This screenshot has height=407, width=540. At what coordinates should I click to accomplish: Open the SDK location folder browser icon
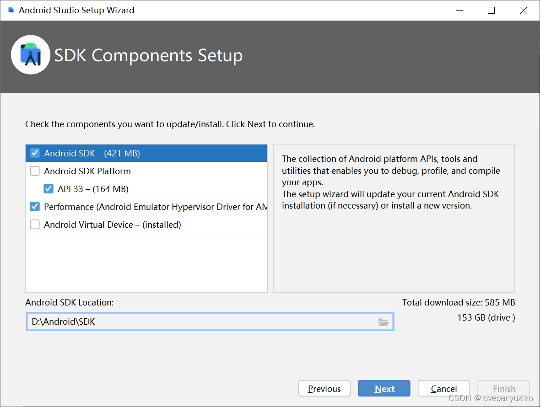coord(383,322)
